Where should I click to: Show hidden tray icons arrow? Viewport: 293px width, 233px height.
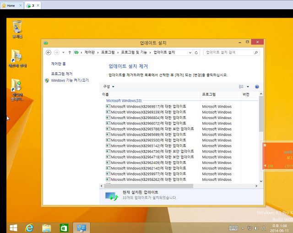(x=243, y=228)
